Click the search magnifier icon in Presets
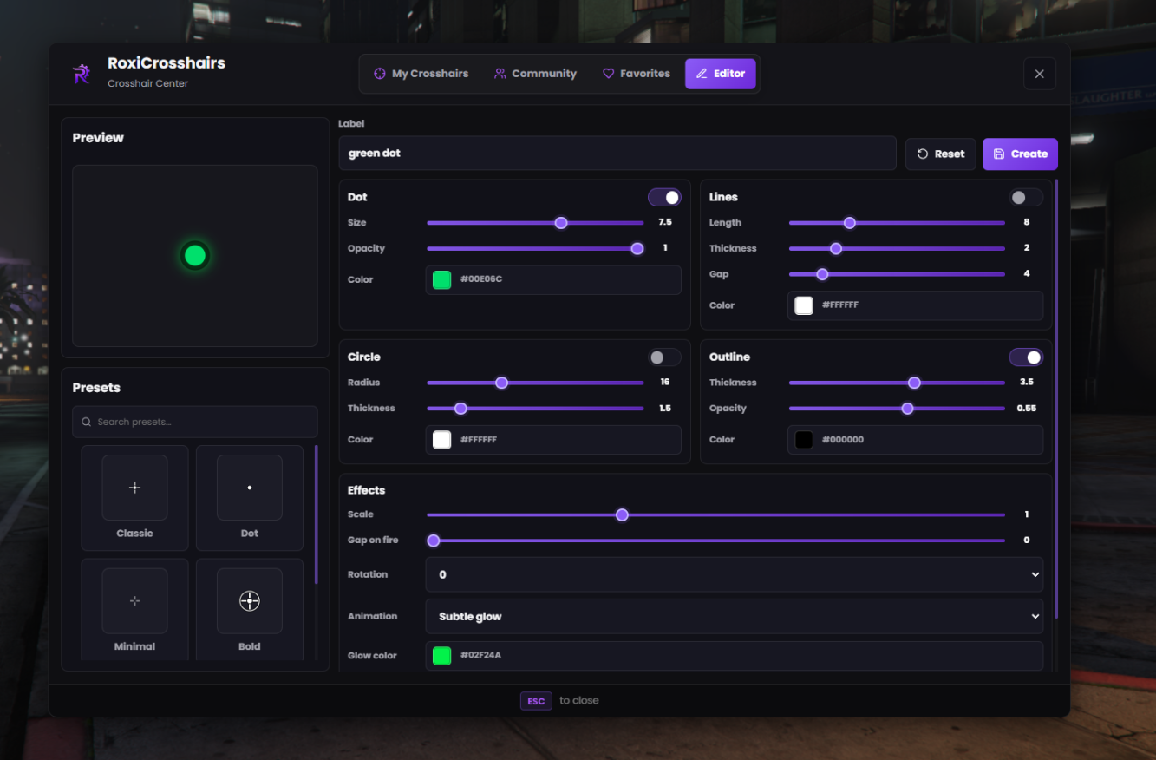1156x760 pixels. tap(86, 422)
